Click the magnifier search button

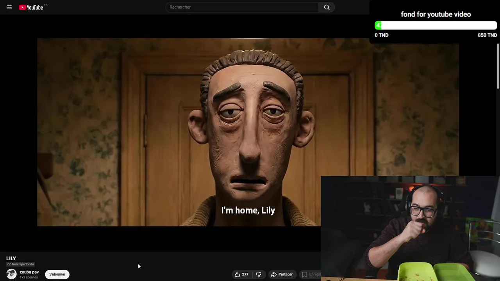point(327,7)
